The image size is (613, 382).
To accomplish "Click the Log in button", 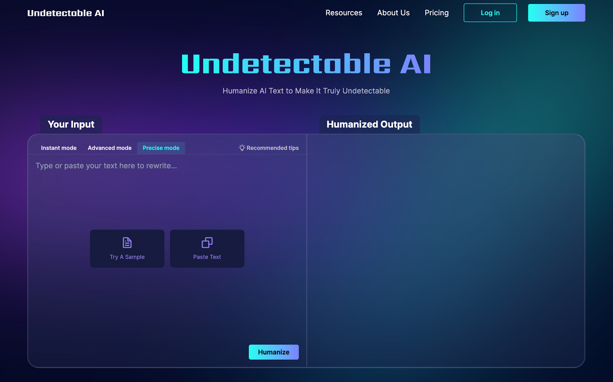I will 490,13.
